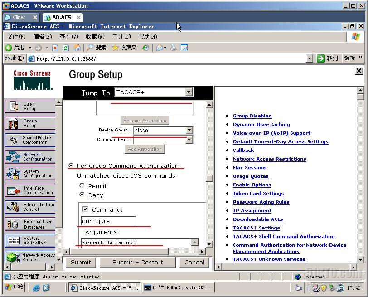Open the 编辑(E) menu

(x=43, y=37)
